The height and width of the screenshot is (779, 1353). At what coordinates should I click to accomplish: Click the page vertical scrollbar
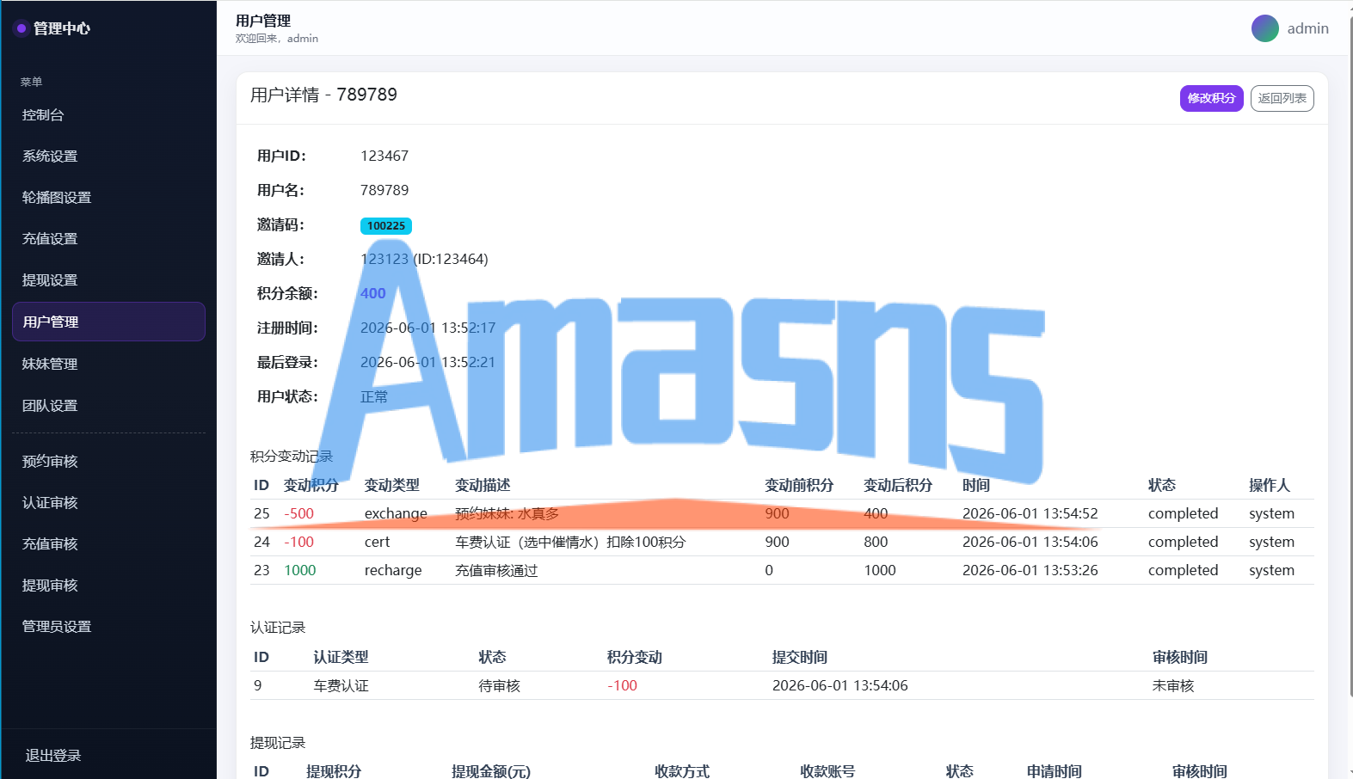tap(1350, 357)
